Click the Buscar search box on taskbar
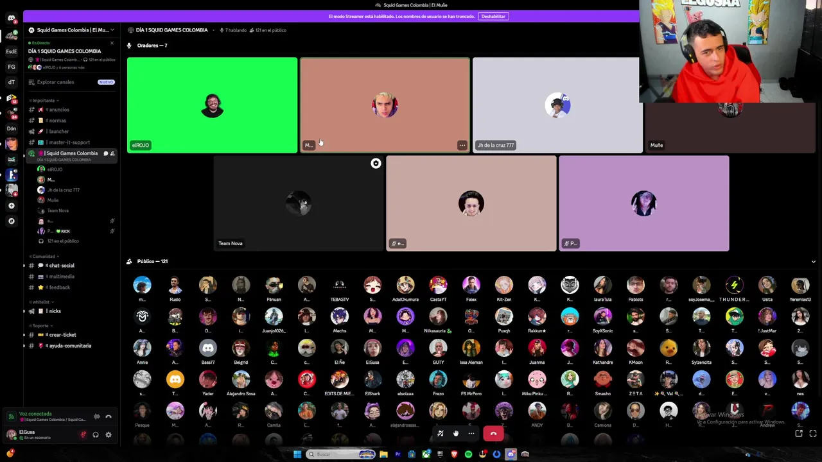 [x=340, y=454]
